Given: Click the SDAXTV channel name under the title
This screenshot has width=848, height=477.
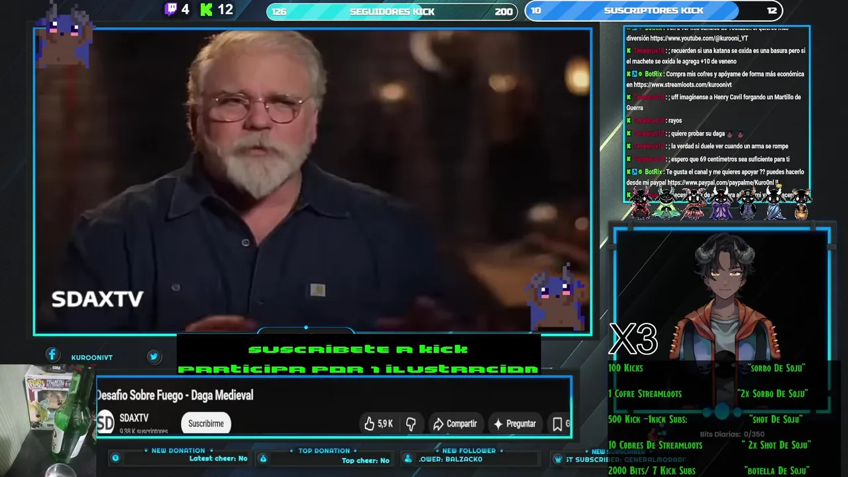Looking at the screenshot, I should [x=134, y=418].
